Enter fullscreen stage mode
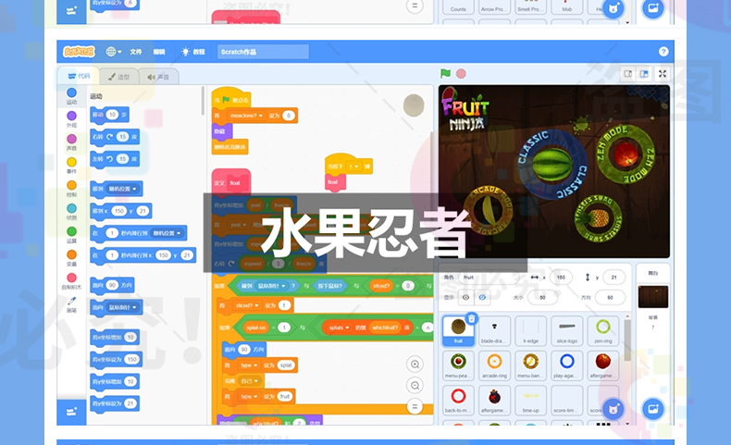Image resolution: width=731 pixels, height=445 pixels. [663, 74]
